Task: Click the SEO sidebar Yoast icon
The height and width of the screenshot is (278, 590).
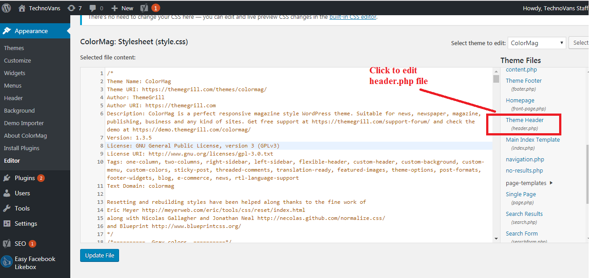Action: (7, 244)
